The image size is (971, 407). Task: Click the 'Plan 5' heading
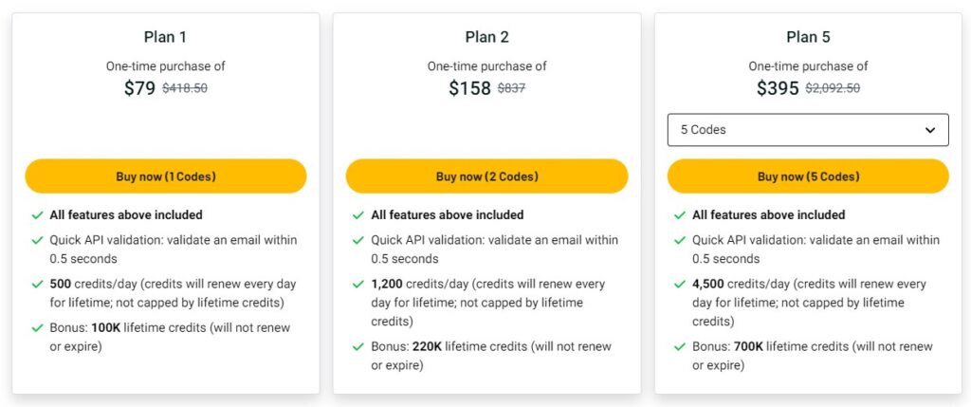808,37
